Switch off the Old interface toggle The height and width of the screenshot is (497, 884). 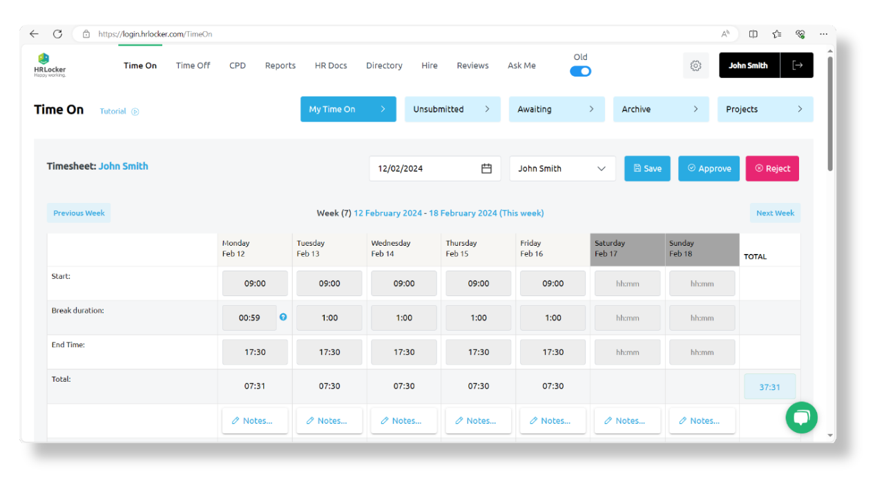coord(580,70)
